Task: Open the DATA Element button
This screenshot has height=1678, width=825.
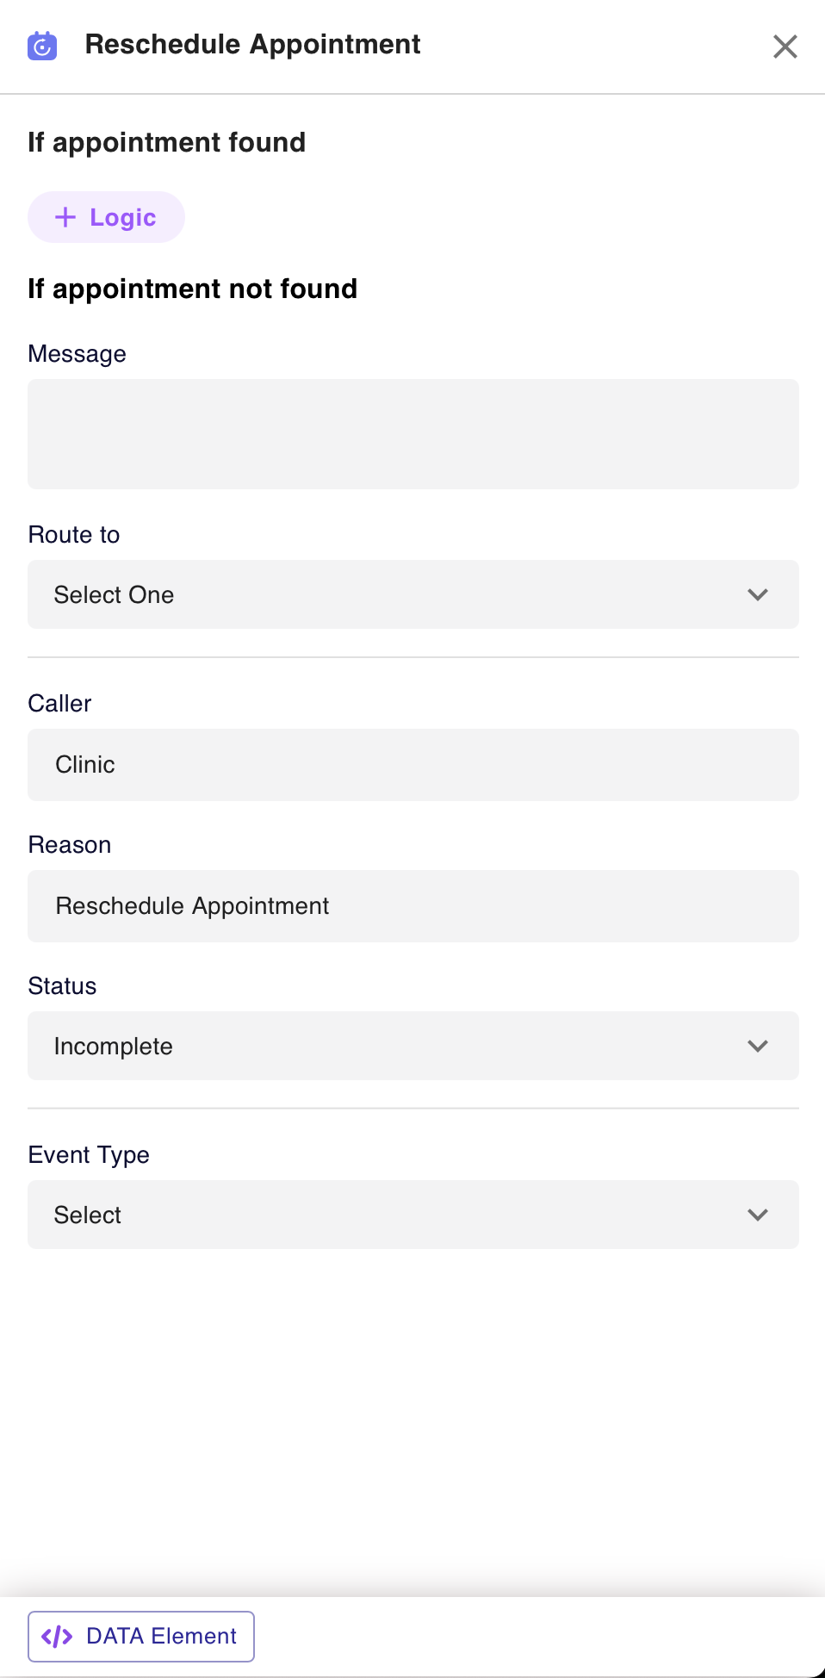Action: coord(141,1636)
